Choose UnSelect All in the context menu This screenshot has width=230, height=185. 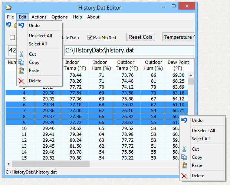coord(203,131)
